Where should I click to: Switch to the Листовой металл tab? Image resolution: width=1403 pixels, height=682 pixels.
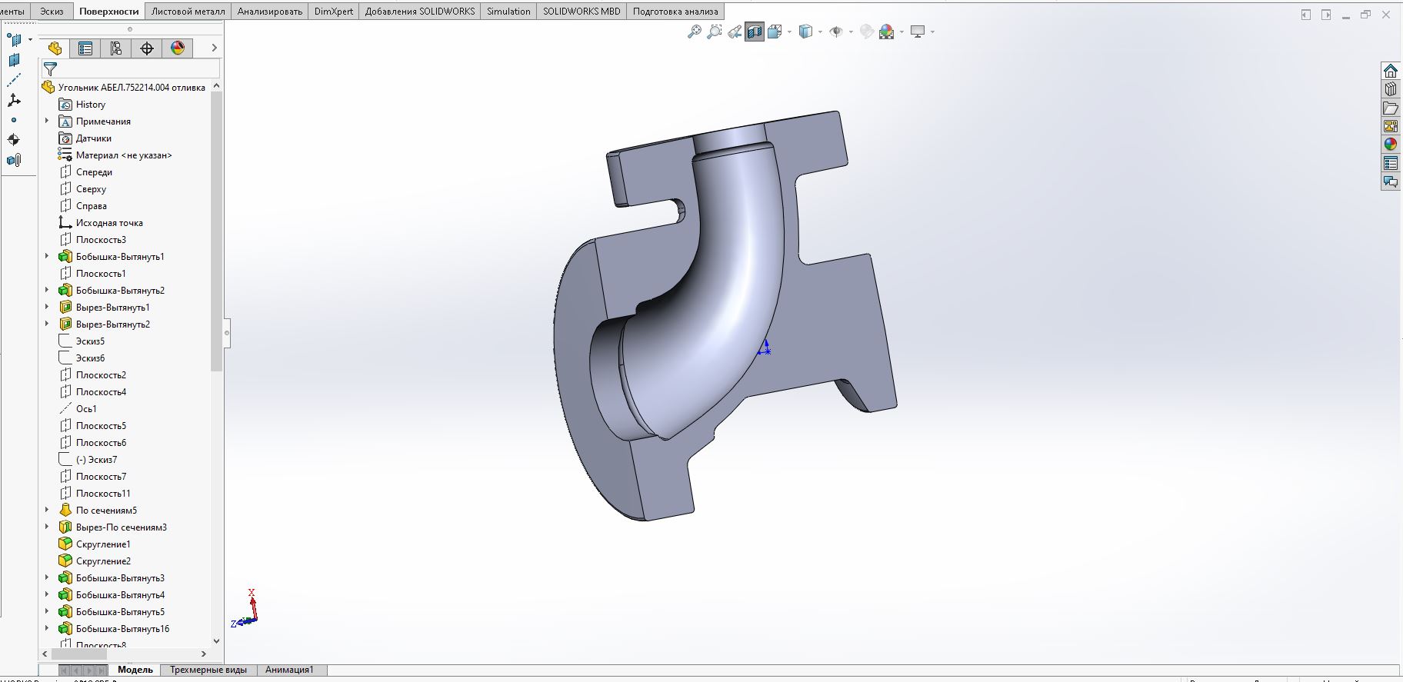point(188,12)
